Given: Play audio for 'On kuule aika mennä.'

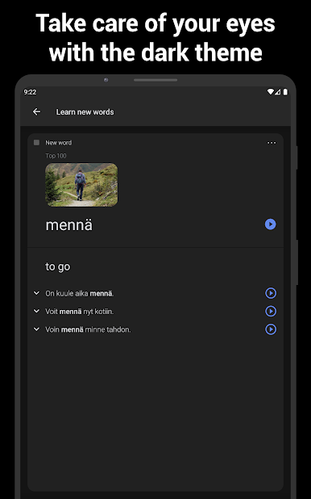Looking at the screenshot, I should 271,293.
